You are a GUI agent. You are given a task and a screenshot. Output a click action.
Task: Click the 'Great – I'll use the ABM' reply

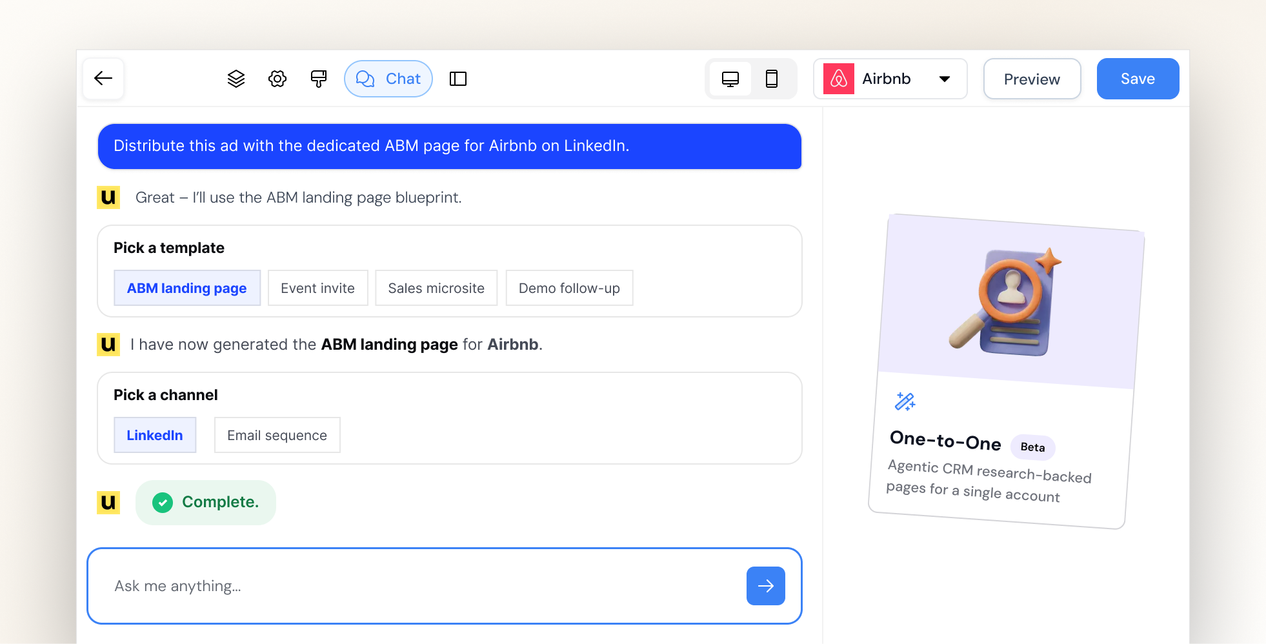coord(299,197)
